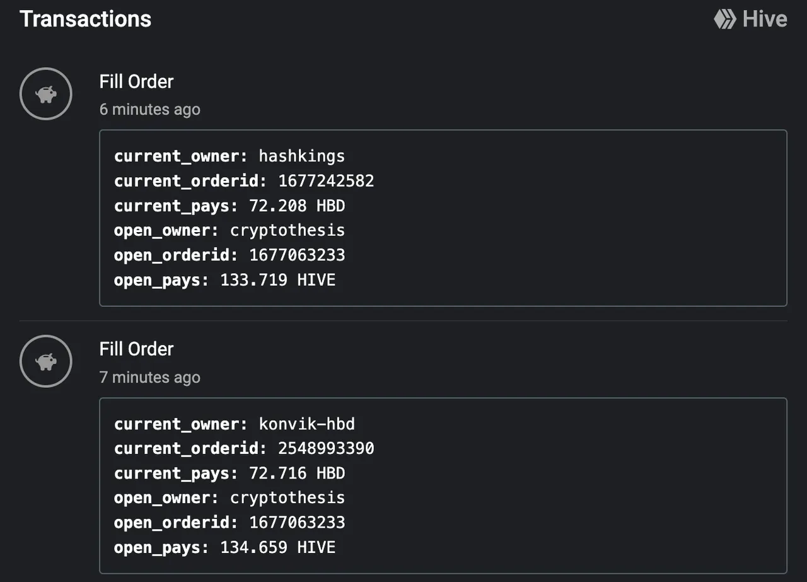
Task: Select the second Fill Order title
Action: 136,349
